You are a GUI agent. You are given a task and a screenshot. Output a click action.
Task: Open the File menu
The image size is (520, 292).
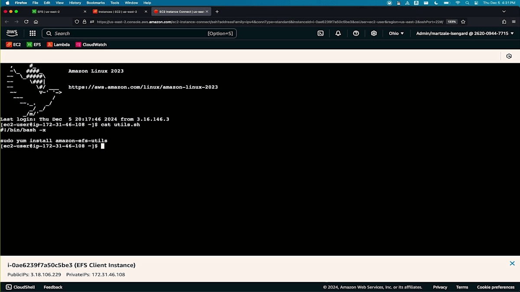pyautogui.click(x=35, y=3)
